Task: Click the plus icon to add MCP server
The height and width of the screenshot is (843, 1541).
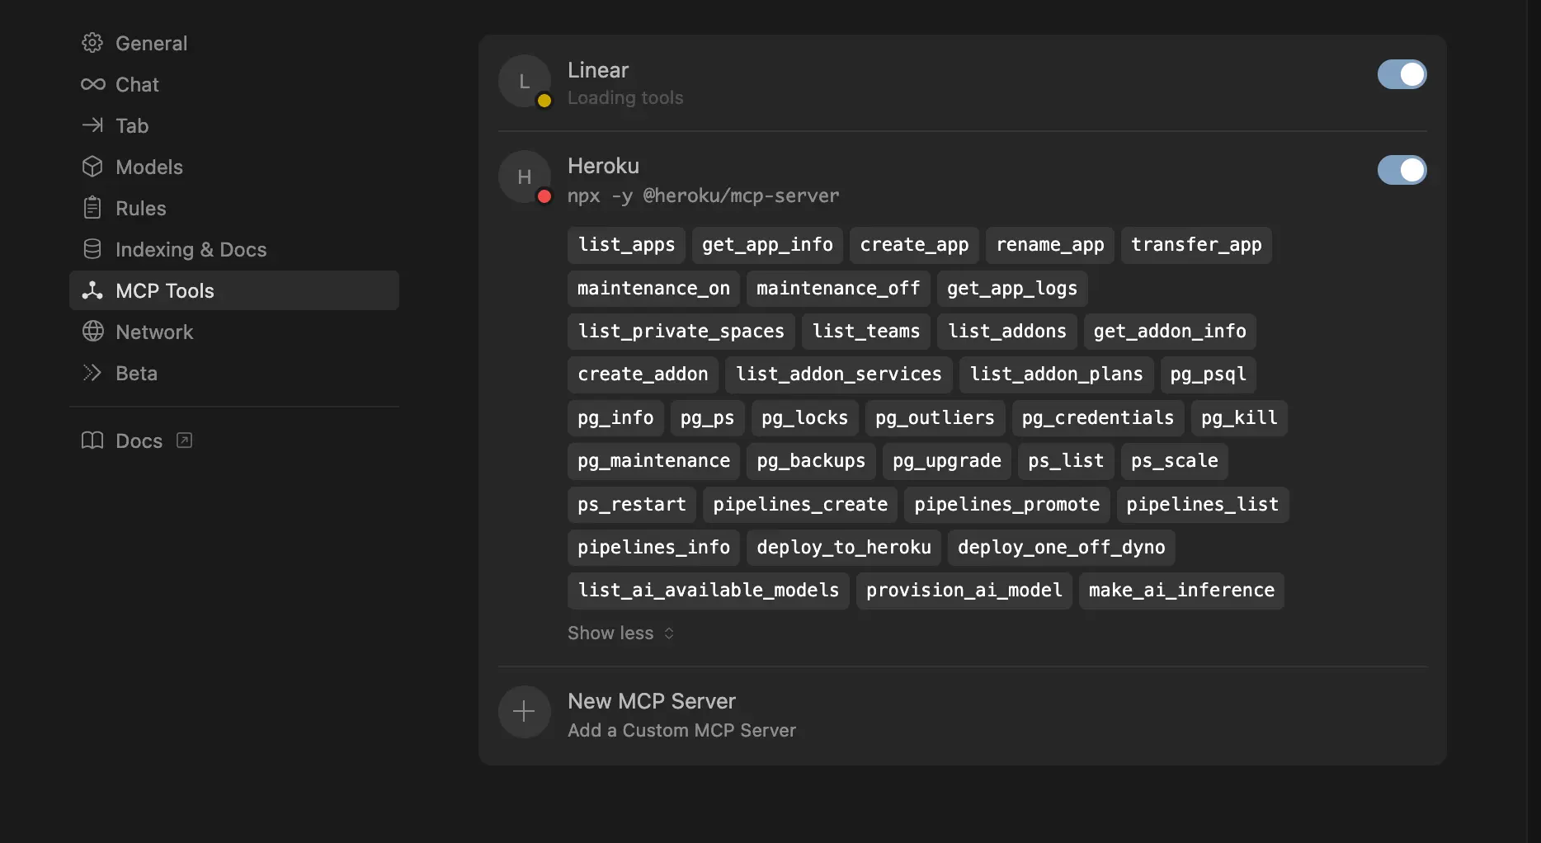Action: 524,712
